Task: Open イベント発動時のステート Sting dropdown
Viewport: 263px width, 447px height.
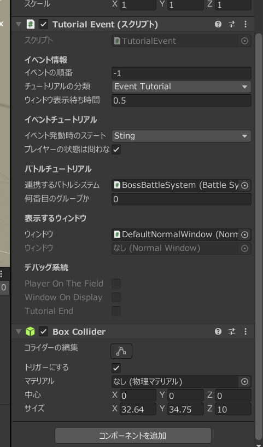Action: pos(182,136)
